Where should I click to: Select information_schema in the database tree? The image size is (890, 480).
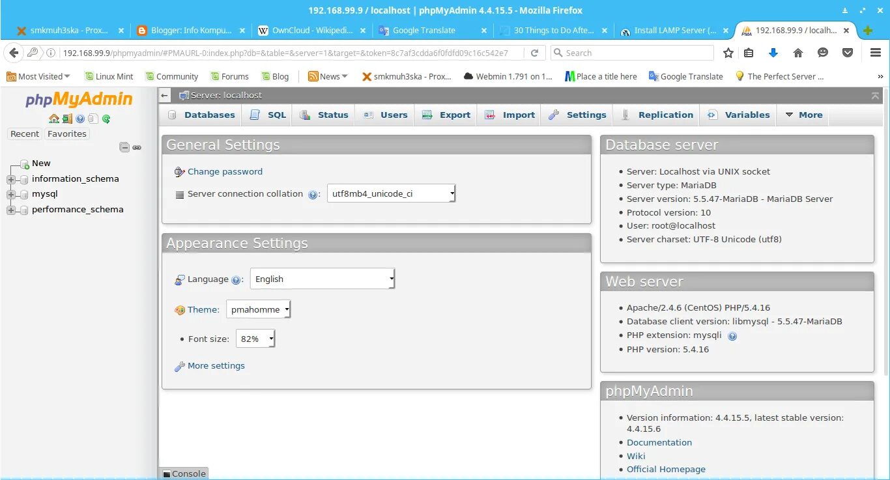76,178
